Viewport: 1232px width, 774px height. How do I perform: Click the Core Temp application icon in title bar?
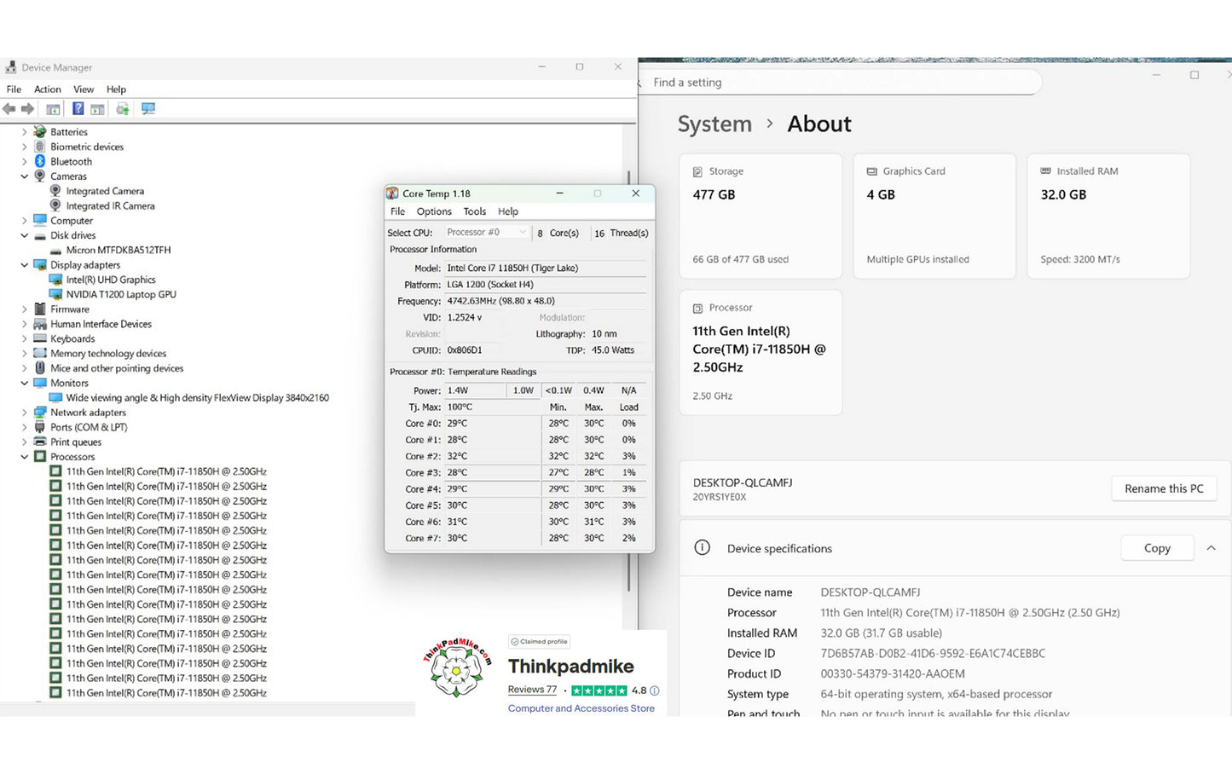click(392, 193)
